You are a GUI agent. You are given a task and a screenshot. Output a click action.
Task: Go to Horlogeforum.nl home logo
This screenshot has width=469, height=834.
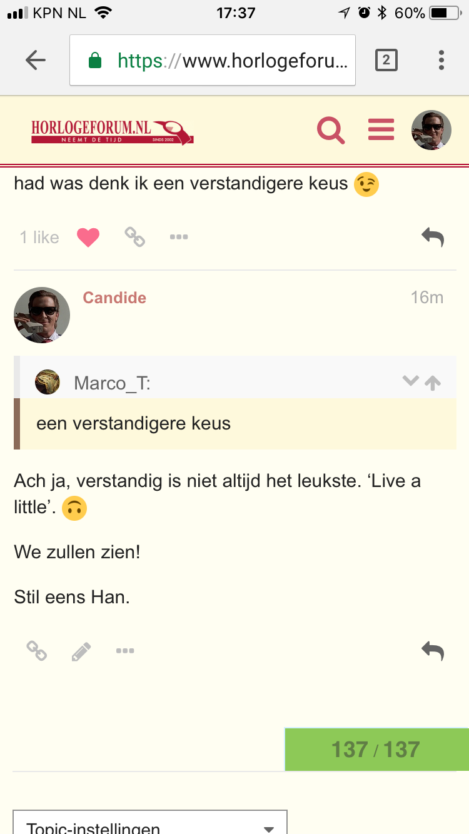click(x=113, y=131)
